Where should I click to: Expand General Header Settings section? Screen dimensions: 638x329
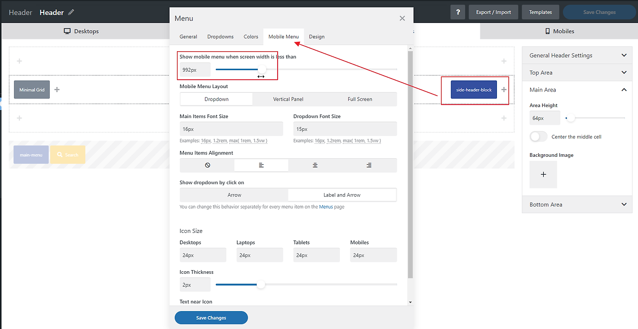click(577, 55)
